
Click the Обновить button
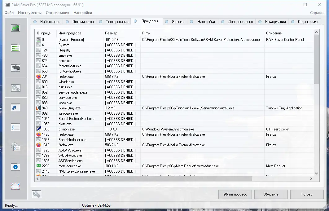point(271,194)
